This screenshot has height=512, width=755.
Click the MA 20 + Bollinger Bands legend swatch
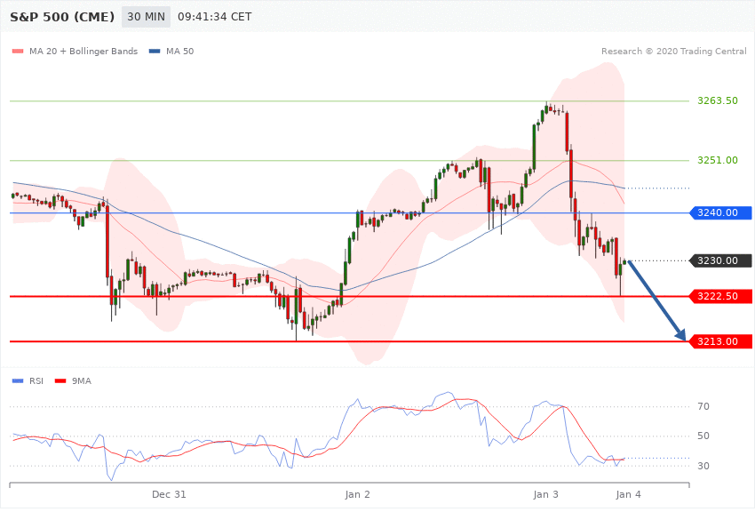(x=18, y=51)
